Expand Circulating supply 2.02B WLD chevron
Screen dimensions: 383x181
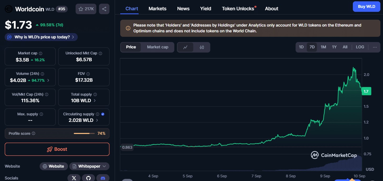(97, 120)
